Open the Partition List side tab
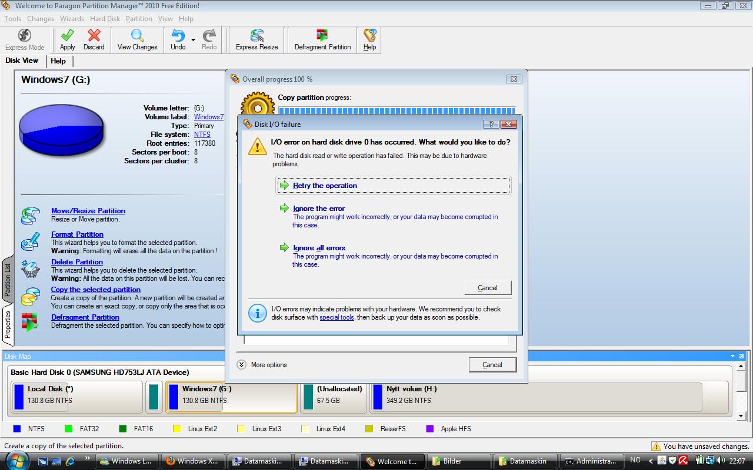This screenshot has width=753, height=470. [x=8, y=279]
